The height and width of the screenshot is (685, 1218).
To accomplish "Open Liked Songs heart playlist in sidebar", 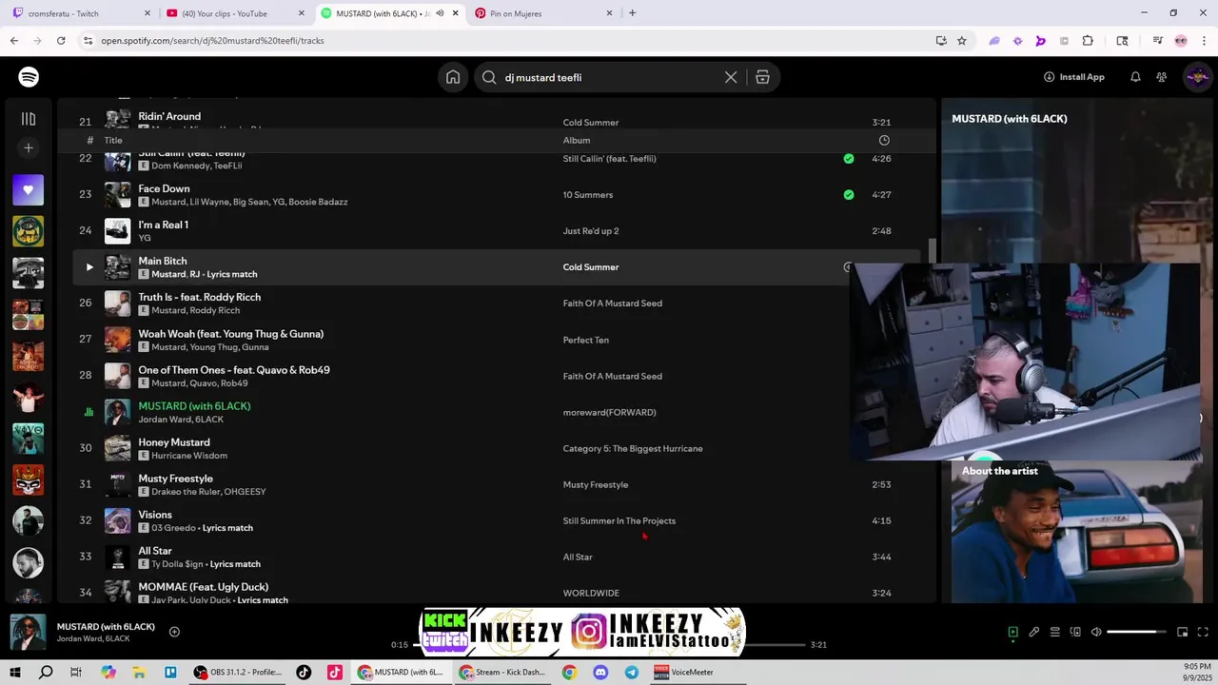I will (29, 189).
